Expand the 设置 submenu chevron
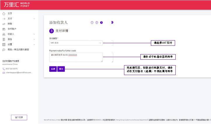This screenshot has height=124, width=211. tap(34, 44)
